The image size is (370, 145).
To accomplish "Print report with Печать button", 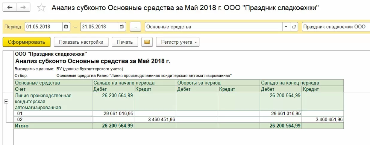I will point(125,42).
